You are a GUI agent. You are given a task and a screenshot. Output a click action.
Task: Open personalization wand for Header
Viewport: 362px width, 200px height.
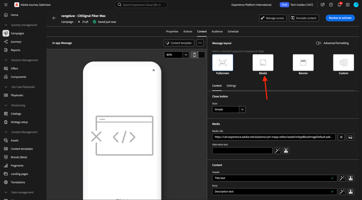coord(342,178)
